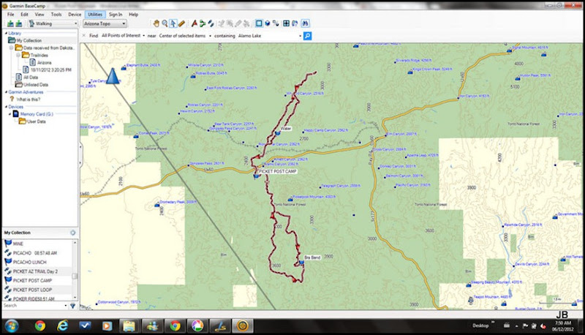
Task: Select PICKET AZ TRAIL Day 2 track
Action: pos(35,271)
